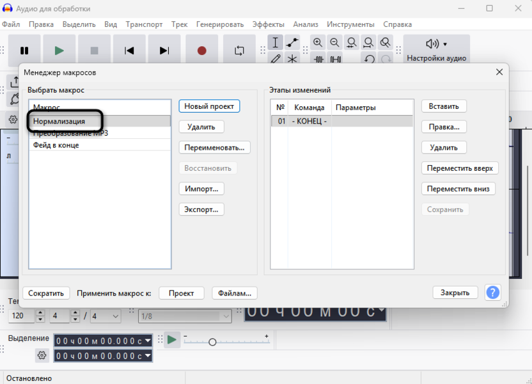The width and height of the screenshot is (532, 384).
Task: Click the Файлам... button
Action: point(234,293)
